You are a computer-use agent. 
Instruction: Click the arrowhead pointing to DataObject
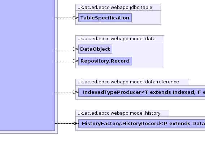76,49
